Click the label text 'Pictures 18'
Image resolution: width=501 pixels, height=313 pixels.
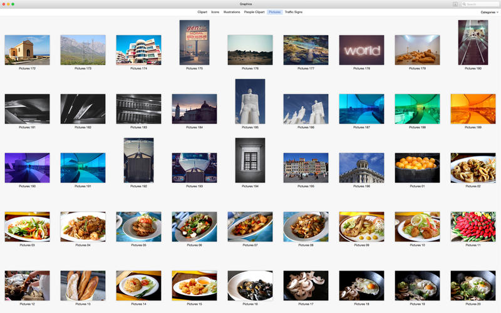362,304
